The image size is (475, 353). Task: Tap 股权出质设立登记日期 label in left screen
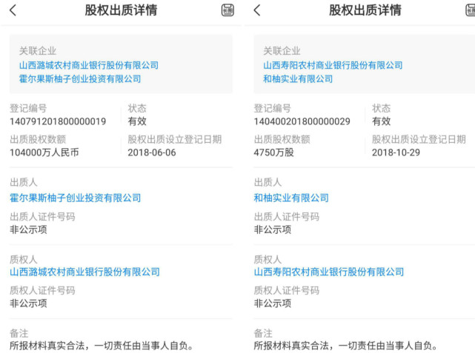tap(175, 139)
